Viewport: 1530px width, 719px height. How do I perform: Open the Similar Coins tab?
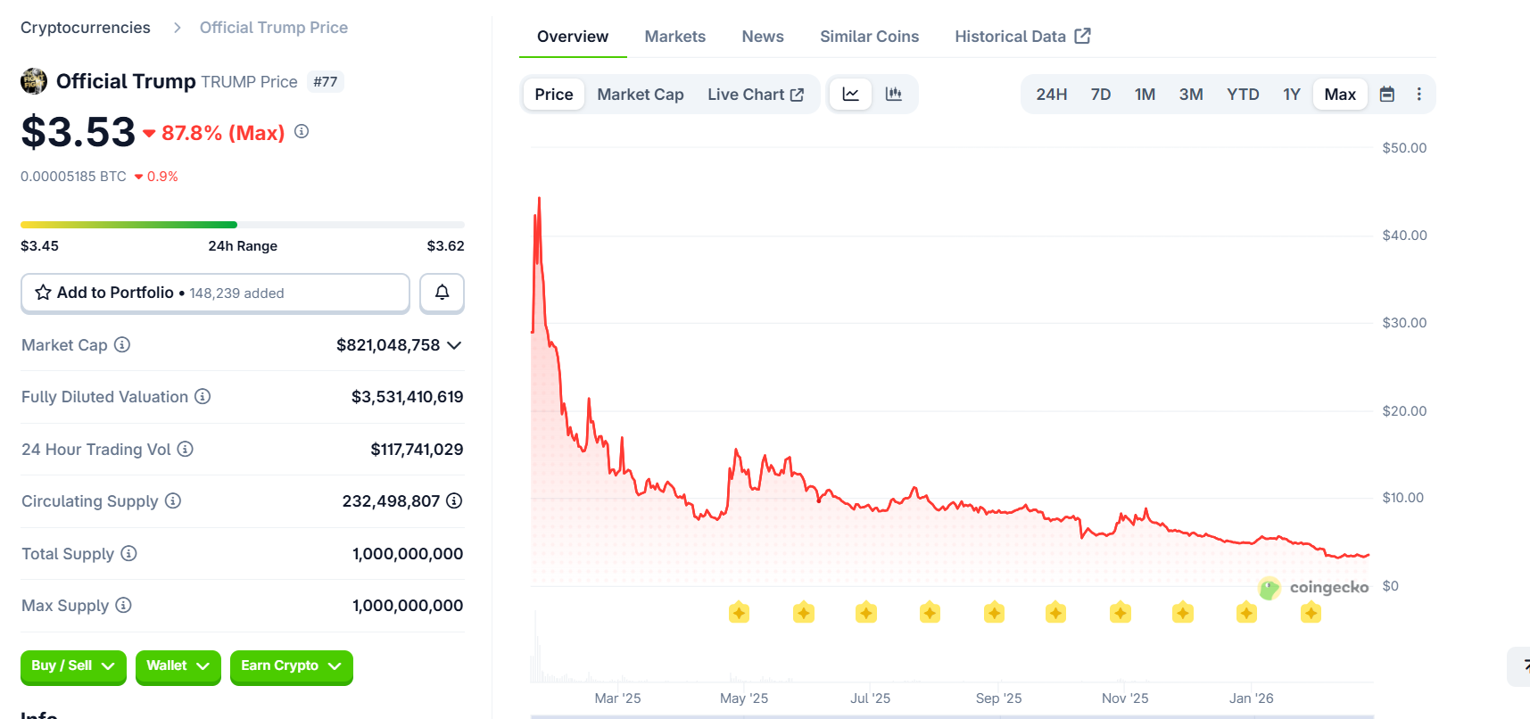[869, 37]
